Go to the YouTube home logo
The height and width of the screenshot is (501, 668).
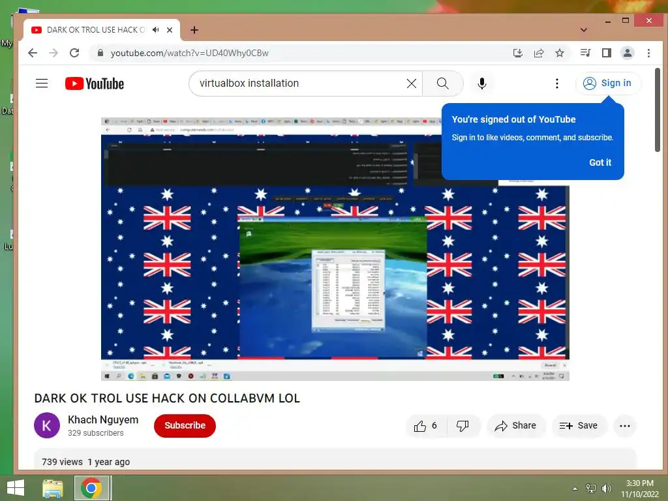(x=95, y=83)
